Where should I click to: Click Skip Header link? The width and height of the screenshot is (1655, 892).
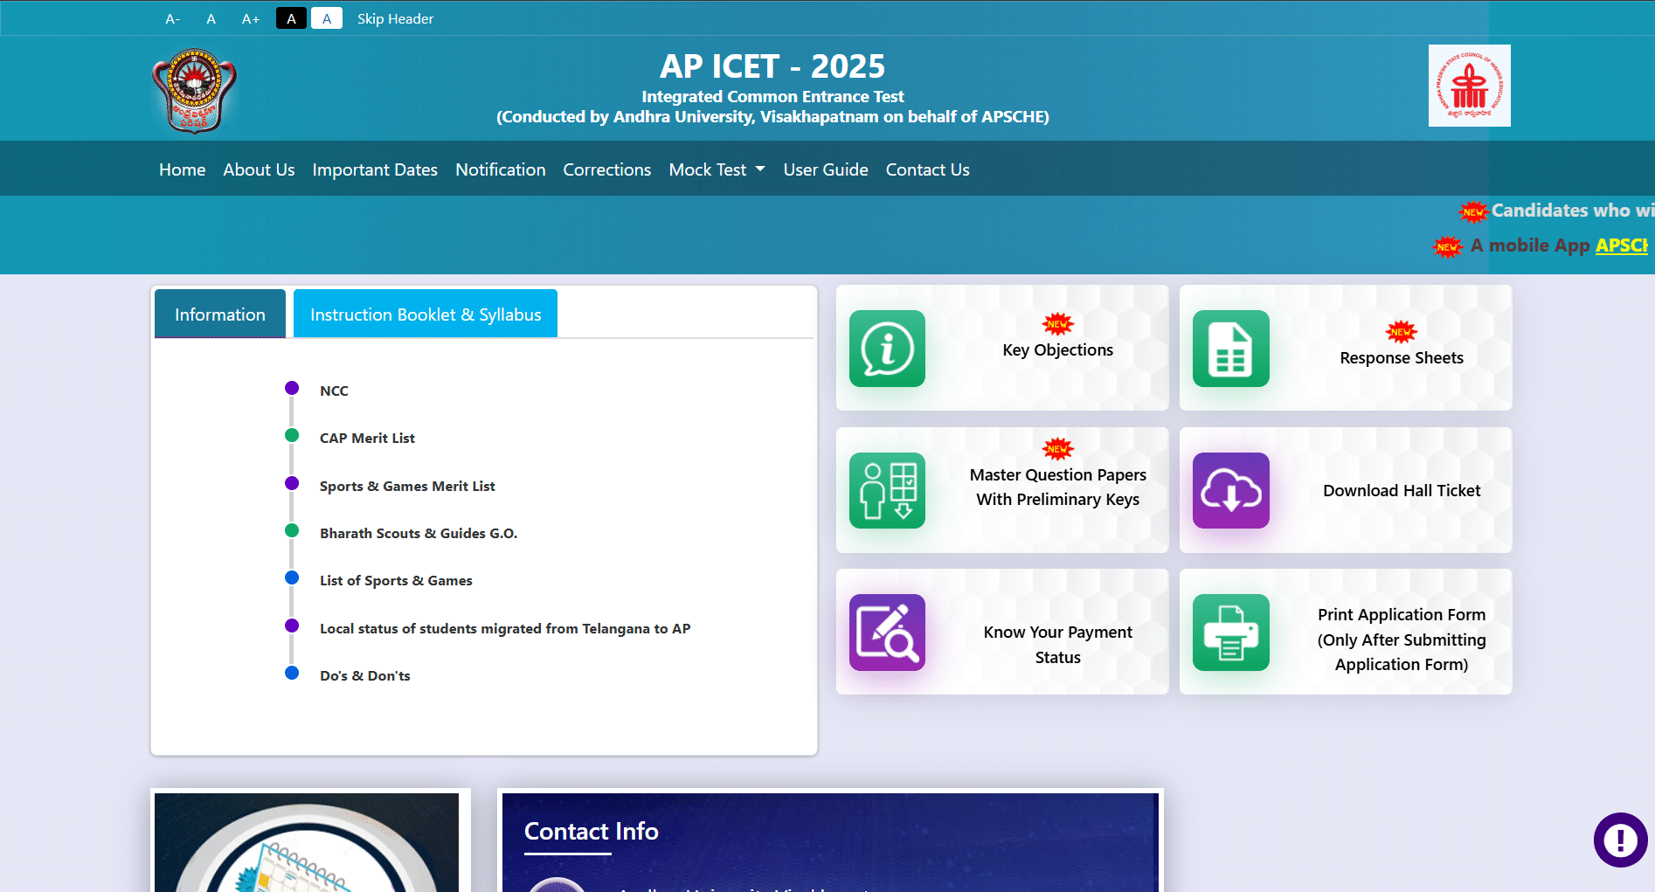[395, 18]
